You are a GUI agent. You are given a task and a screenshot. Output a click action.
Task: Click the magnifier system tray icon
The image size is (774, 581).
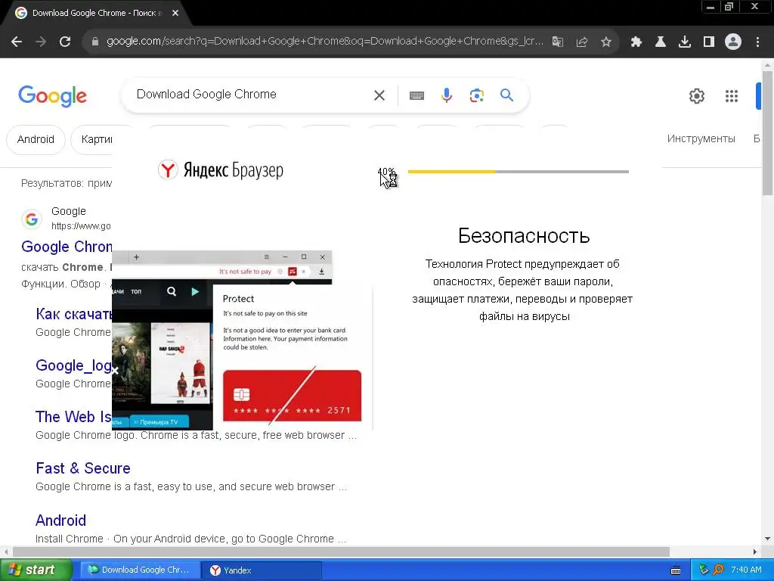tap(718, 570)
